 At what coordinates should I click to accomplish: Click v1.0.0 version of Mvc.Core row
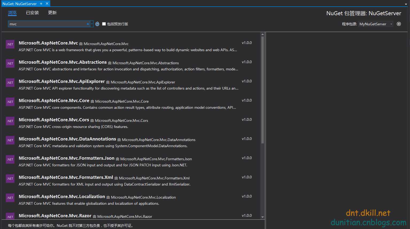click(247, 100)
